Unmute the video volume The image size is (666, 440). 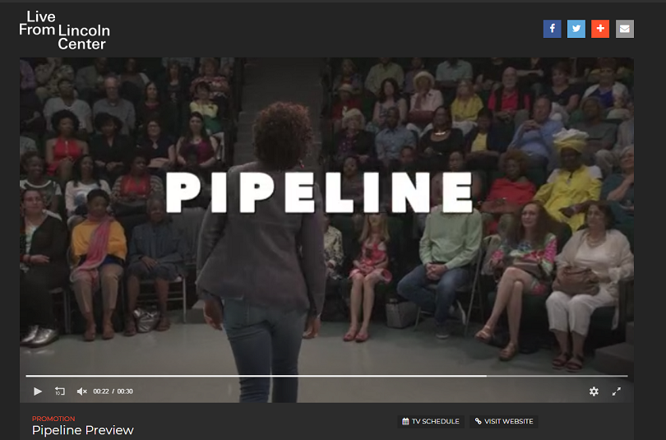pos(81,391)
